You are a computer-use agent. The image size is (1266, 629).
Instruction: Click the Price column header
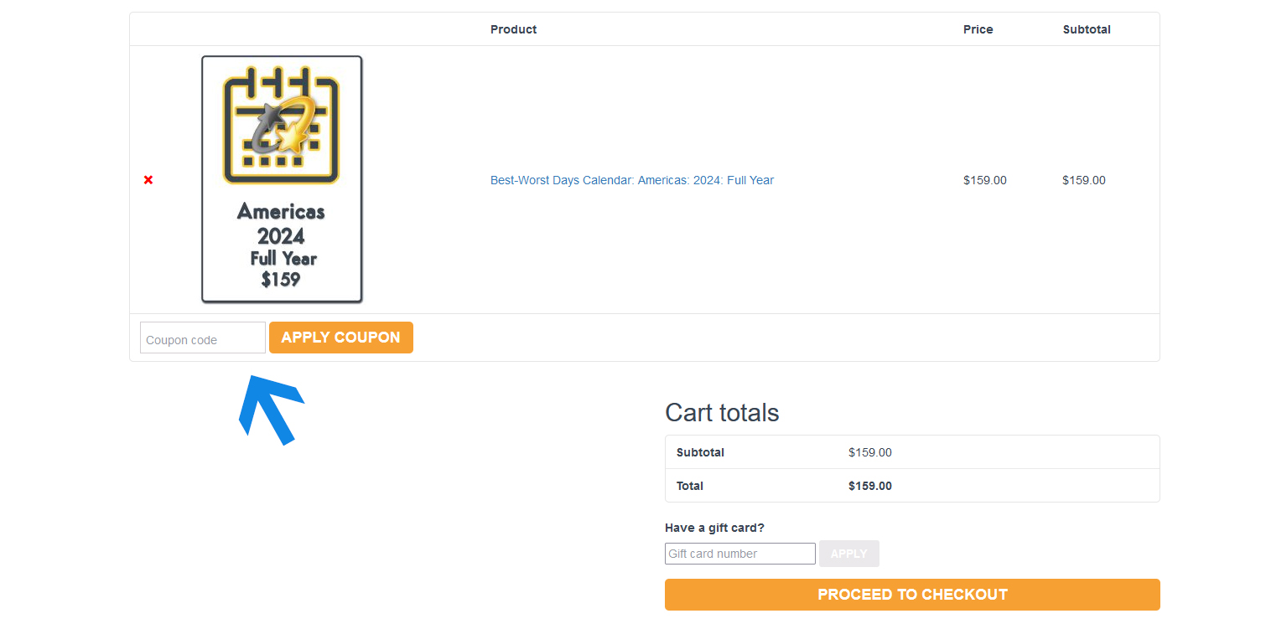(x=978, y=29)
